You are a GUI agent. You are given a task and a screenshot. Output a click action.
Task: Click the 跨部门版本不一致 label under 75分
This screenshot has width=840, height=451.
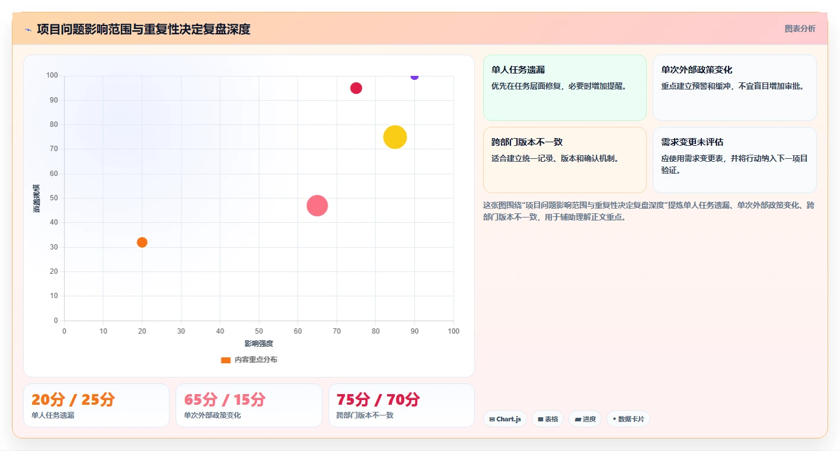pos(365,415)
